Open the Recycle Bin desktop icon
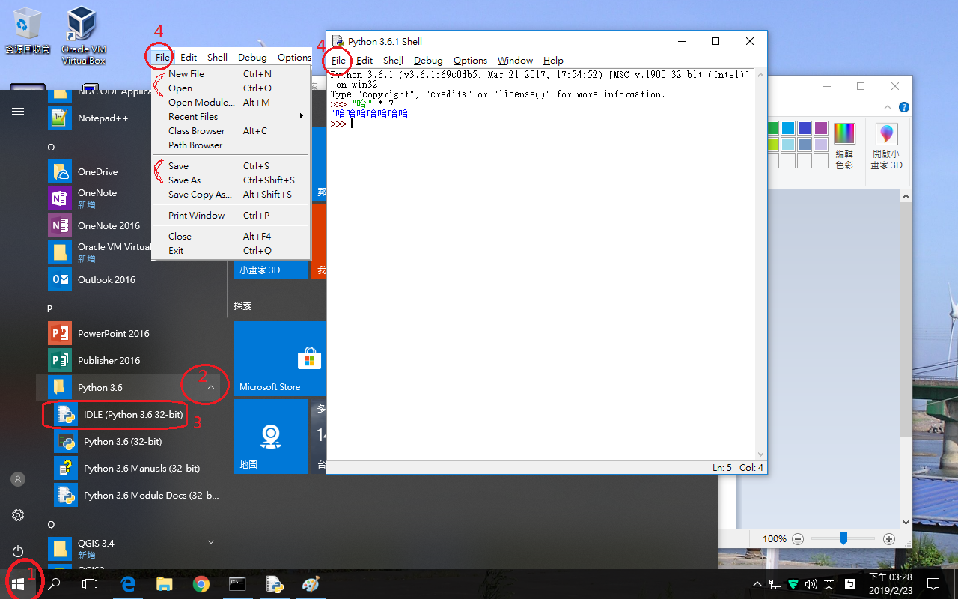 (x=27, y=31)
